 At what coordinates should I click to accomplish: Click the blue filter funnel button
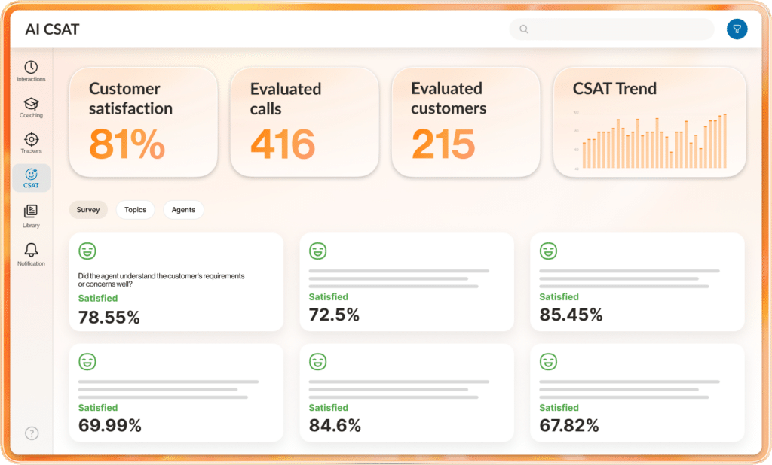coord(737,29)
